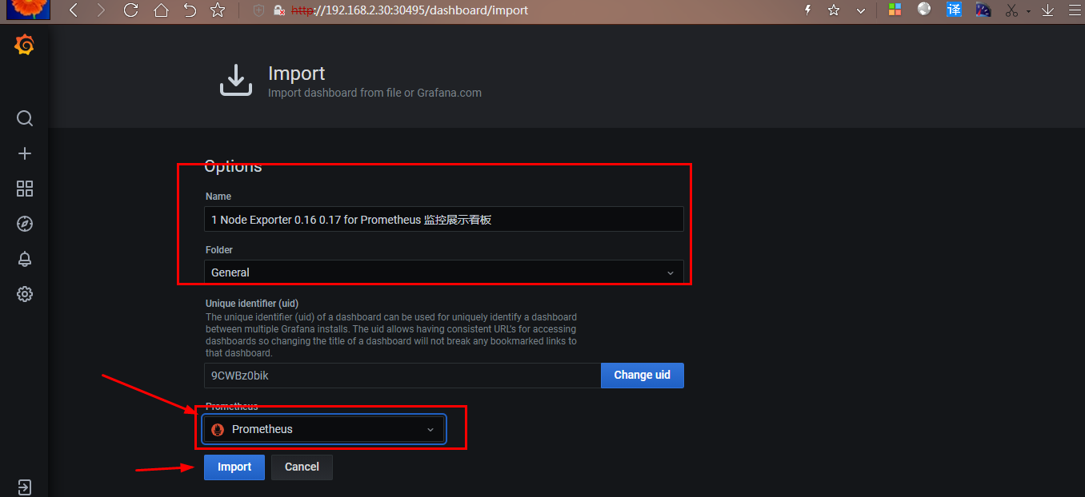Open the General folder dropdown
The height and width of the screenshot is (497, 1085).
(444, 272)
